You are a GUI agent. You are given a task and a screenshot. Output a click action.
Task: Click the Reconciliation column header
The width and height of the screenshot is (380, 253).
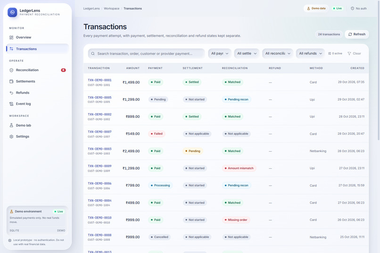[235, 68]
